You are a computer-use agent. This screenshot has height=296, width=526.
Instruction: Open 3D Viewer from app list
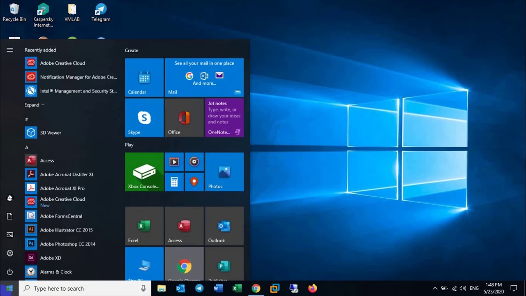click(71, 132)
